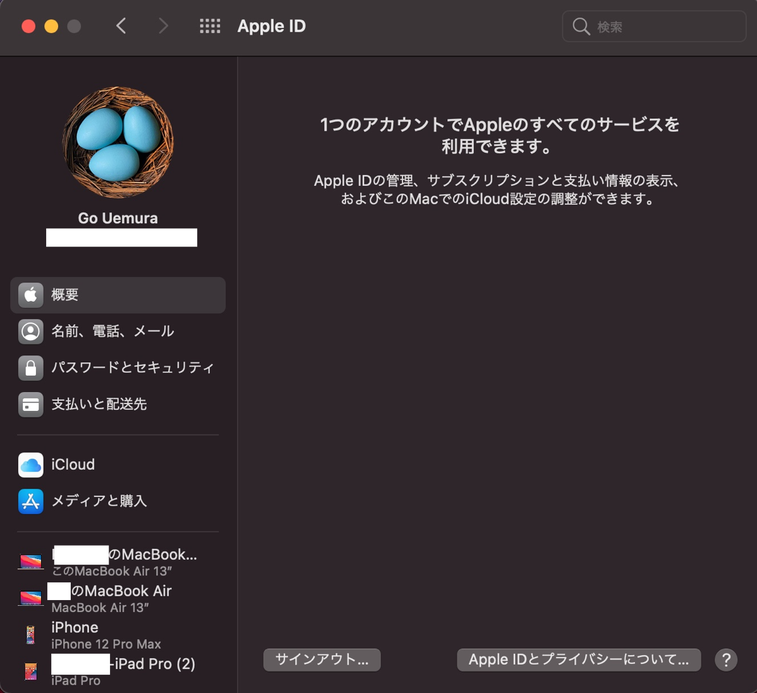Click the magnifying glass search icon

click(x=581, y=27)
